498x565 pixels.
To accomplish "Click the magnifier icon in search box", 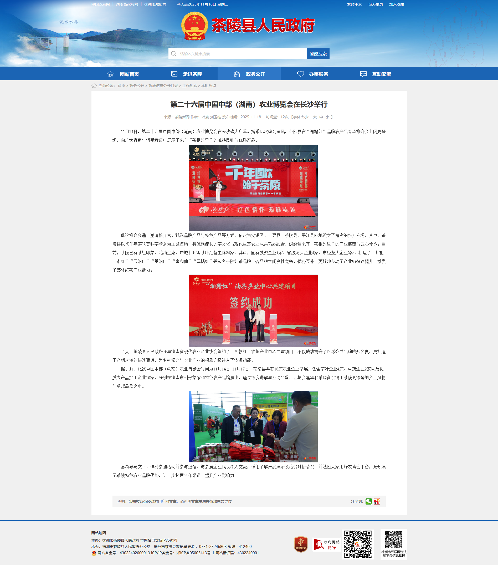I will click(x=173, y=54).
